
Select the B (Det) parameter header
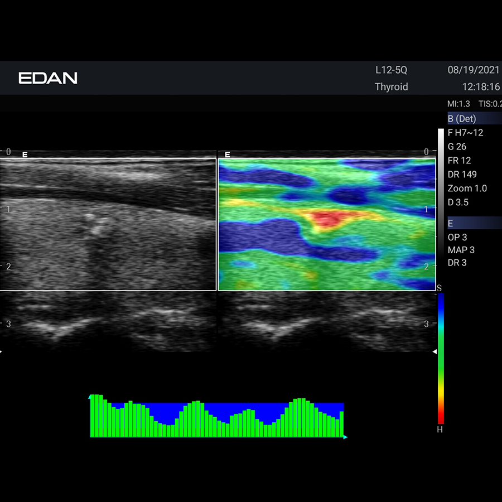pyautogui.click(x=475, y=118)
